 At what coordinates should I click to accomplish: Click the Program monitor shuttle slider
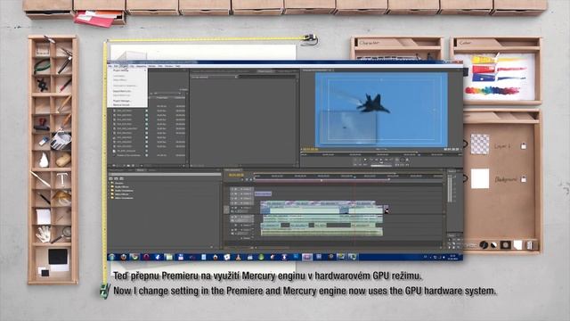point(381,166)
